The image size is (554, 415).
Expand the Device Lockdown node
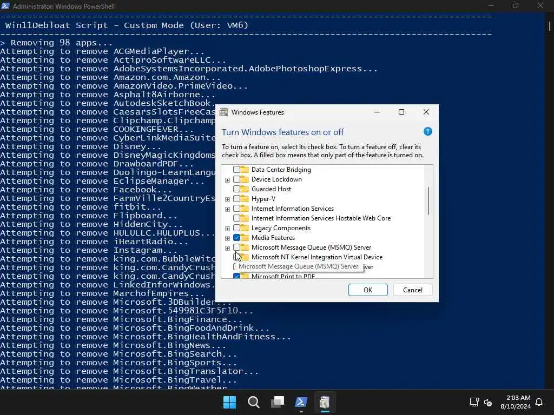(x=227, y=180)
